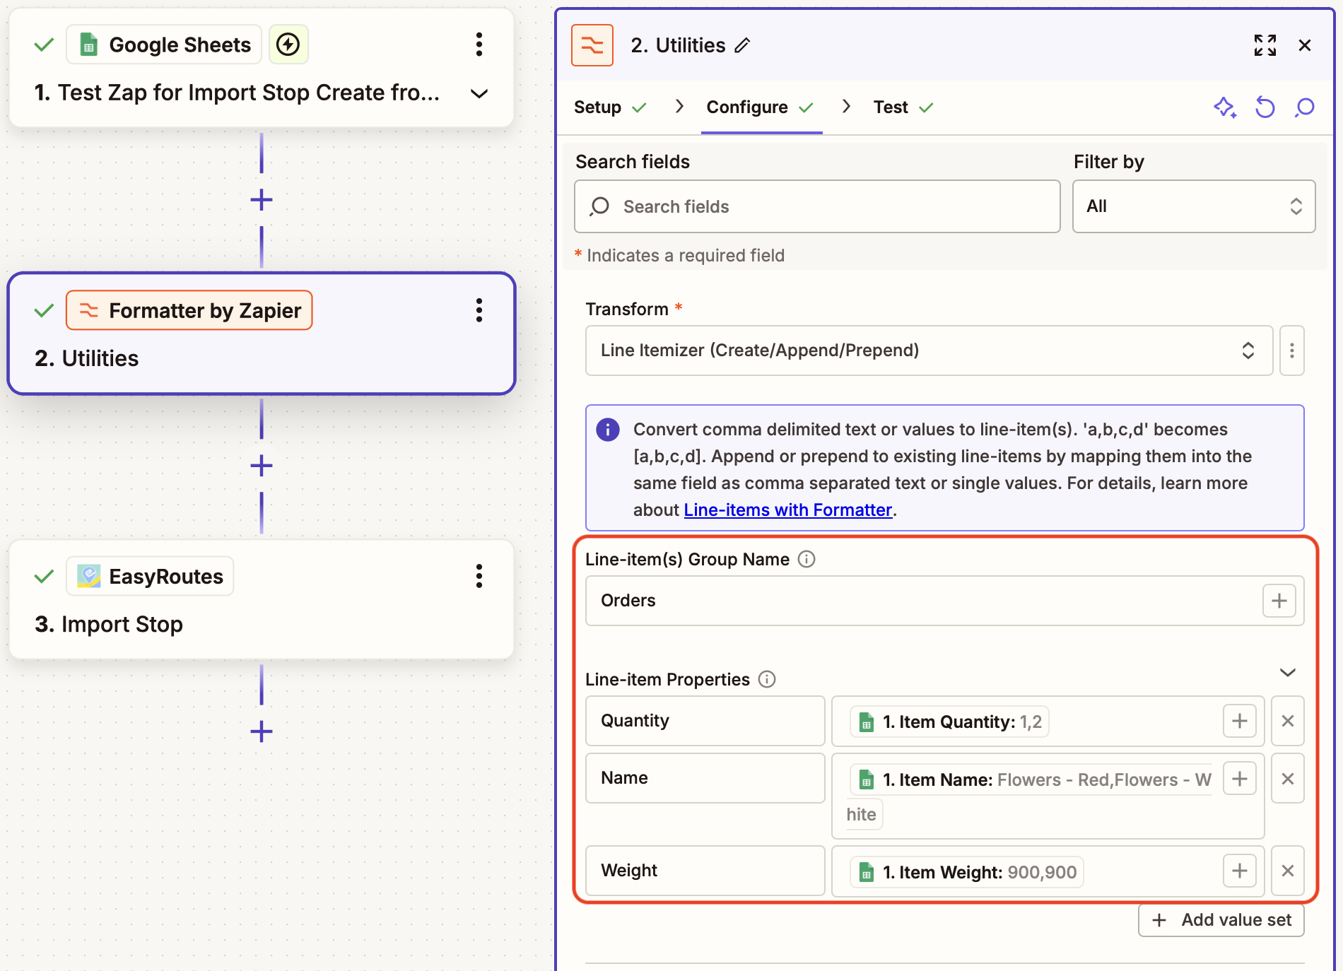Remove the Weight property row
The image size is (1343, 971).
[1288, 871]
